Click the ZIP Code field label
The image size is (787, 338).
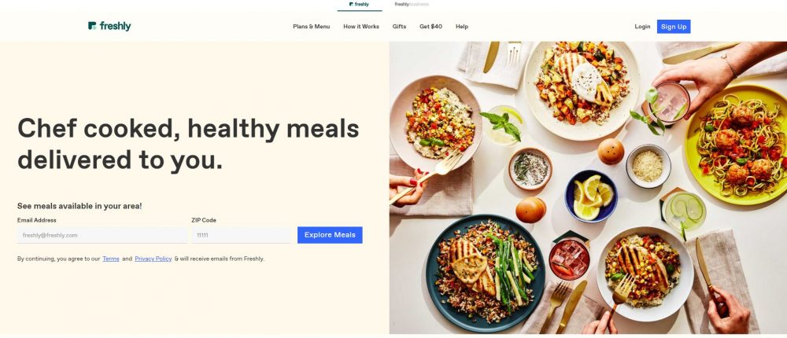coord(204,220)
